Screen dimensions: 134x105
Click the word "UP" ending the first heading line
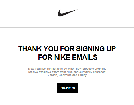(111, 49)
